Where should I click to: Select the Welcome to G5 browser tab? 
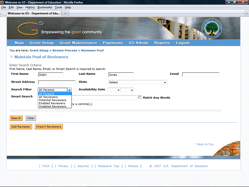pyautogui.click(x=32, y=13)
